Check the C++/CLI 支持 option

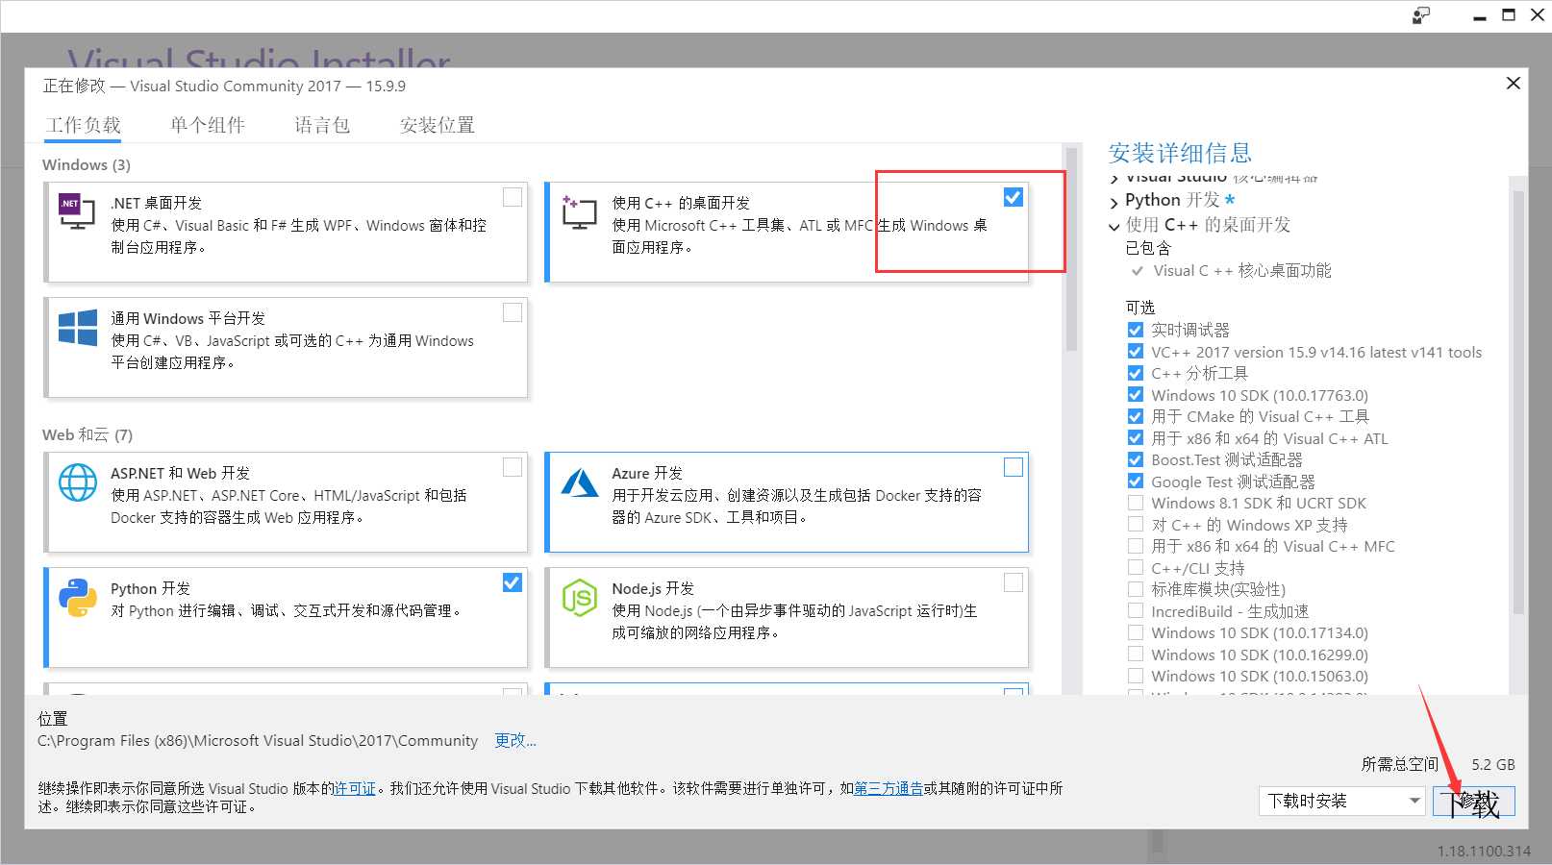click(1136, 568)
